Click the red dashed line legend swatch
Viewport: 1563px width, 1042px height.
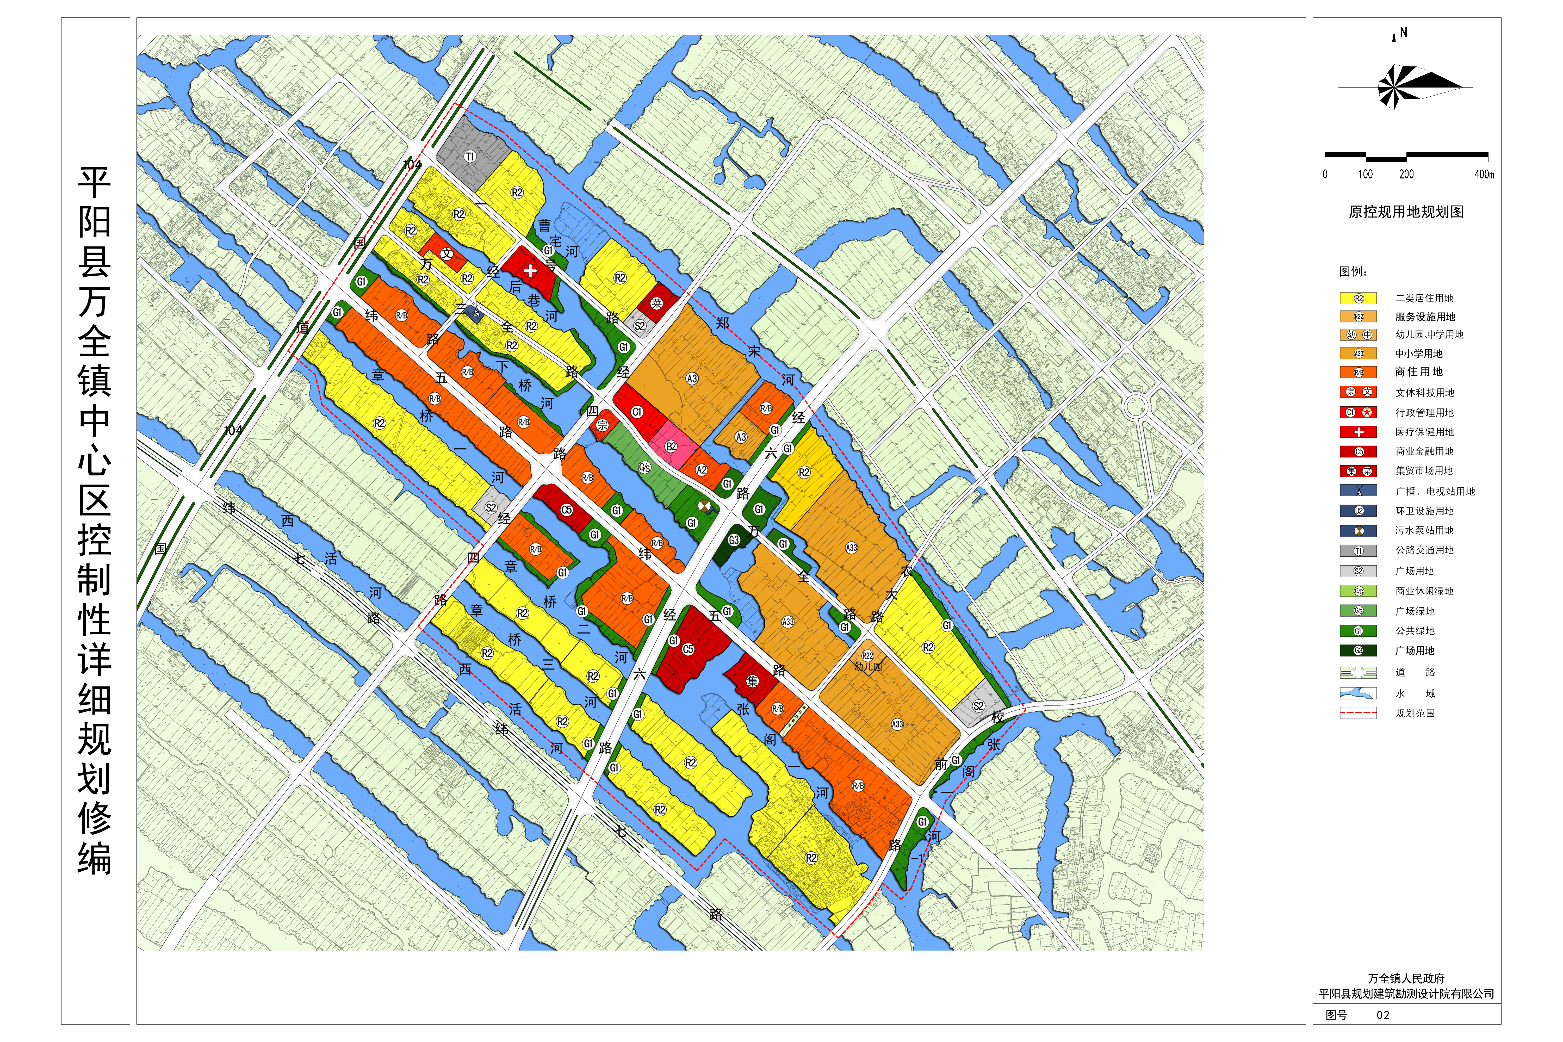click(1358, 713)
